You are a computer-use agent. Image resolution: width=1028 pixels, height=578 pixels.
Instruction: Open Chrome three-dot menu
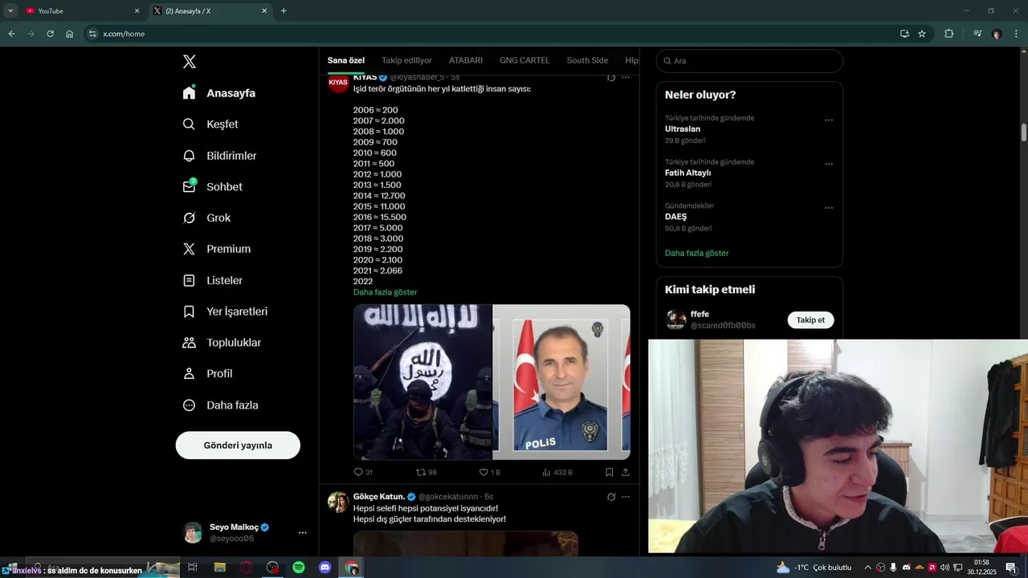(1015, 34)
